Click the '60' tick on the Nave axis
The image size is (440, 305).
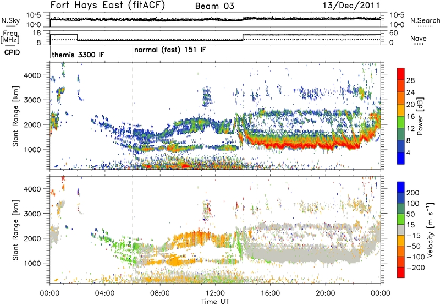pyautogui.click(x=393, y=33)
